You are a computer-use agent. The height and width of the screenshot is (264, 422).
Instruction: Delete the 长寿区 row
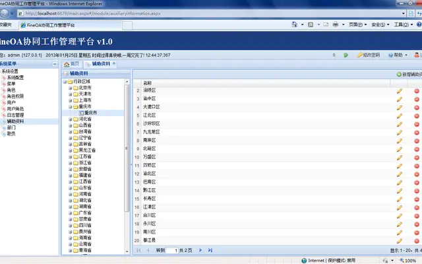pyautogui.click(x=417, y=199)
